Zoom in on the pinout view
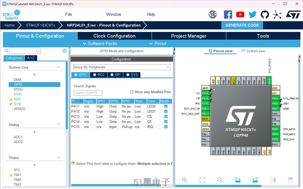Image resolution: width=303 pixels, height=189 pixels. click(x=185, y=180)
